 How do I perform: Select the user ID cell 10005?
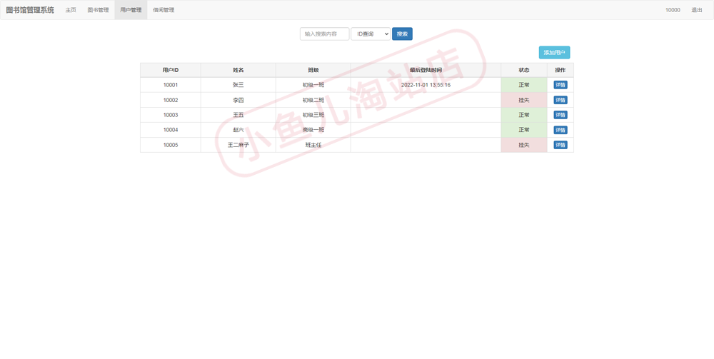coord(171,145)
